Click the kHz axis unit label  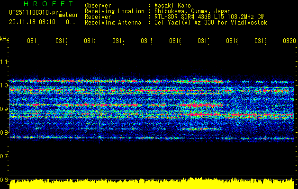click(x=5, y=39)
